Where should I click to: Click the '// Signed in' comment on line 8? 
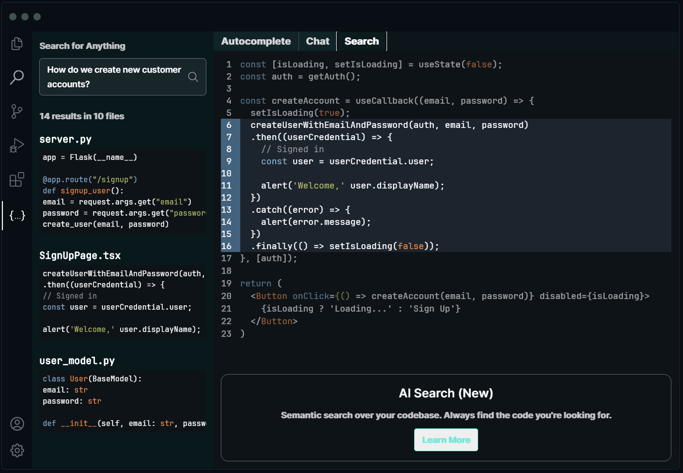coord(293,149)
